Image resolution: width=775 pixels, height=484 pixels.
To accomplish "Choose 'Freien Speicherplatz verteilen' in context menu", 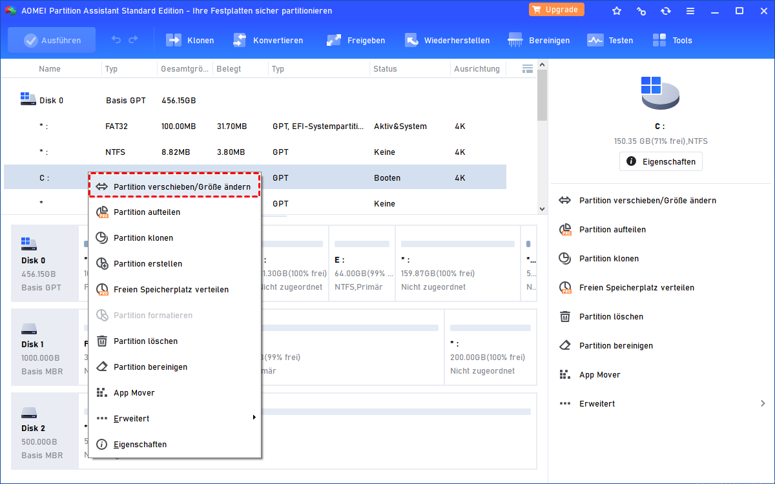I will tap(174, 289).
